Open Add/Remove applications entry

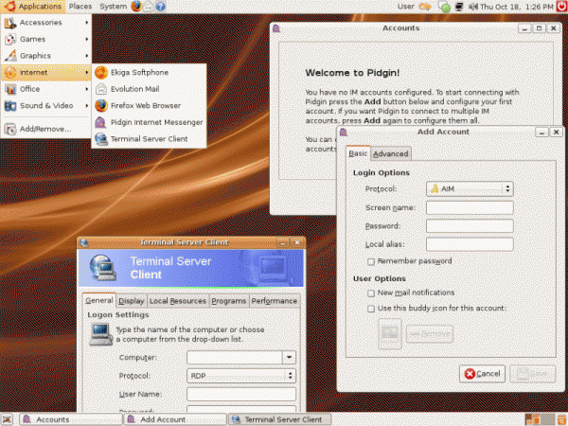click(46, 129)
